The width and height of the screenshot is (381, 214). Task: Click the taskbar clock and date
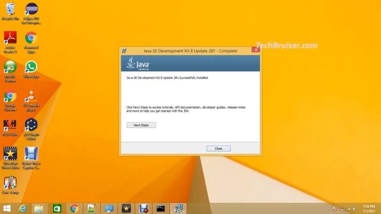[x=369, y=209]
